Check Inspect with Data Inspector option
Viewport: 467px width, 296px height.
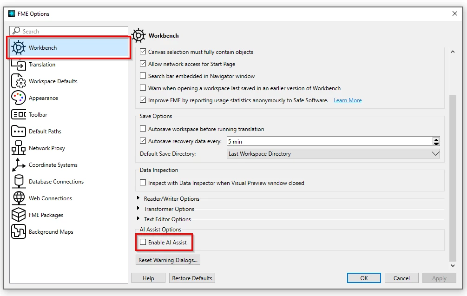143,183
